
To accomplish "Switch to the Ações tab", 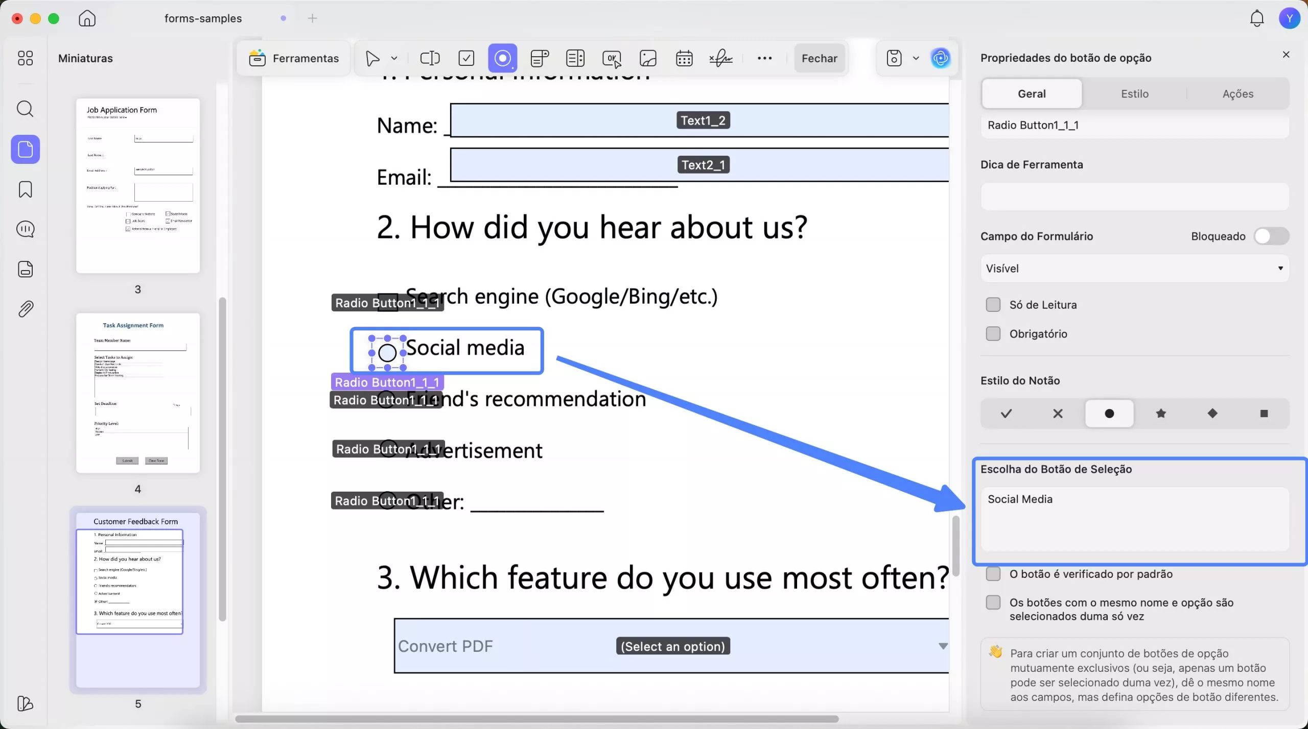I will tap(1237, 94).
